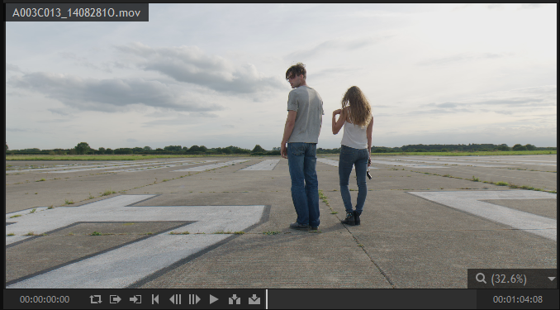The height and width of the screenshot is (310, 560).
Task: Toggle loop playback icon
Action: (95, 299)
